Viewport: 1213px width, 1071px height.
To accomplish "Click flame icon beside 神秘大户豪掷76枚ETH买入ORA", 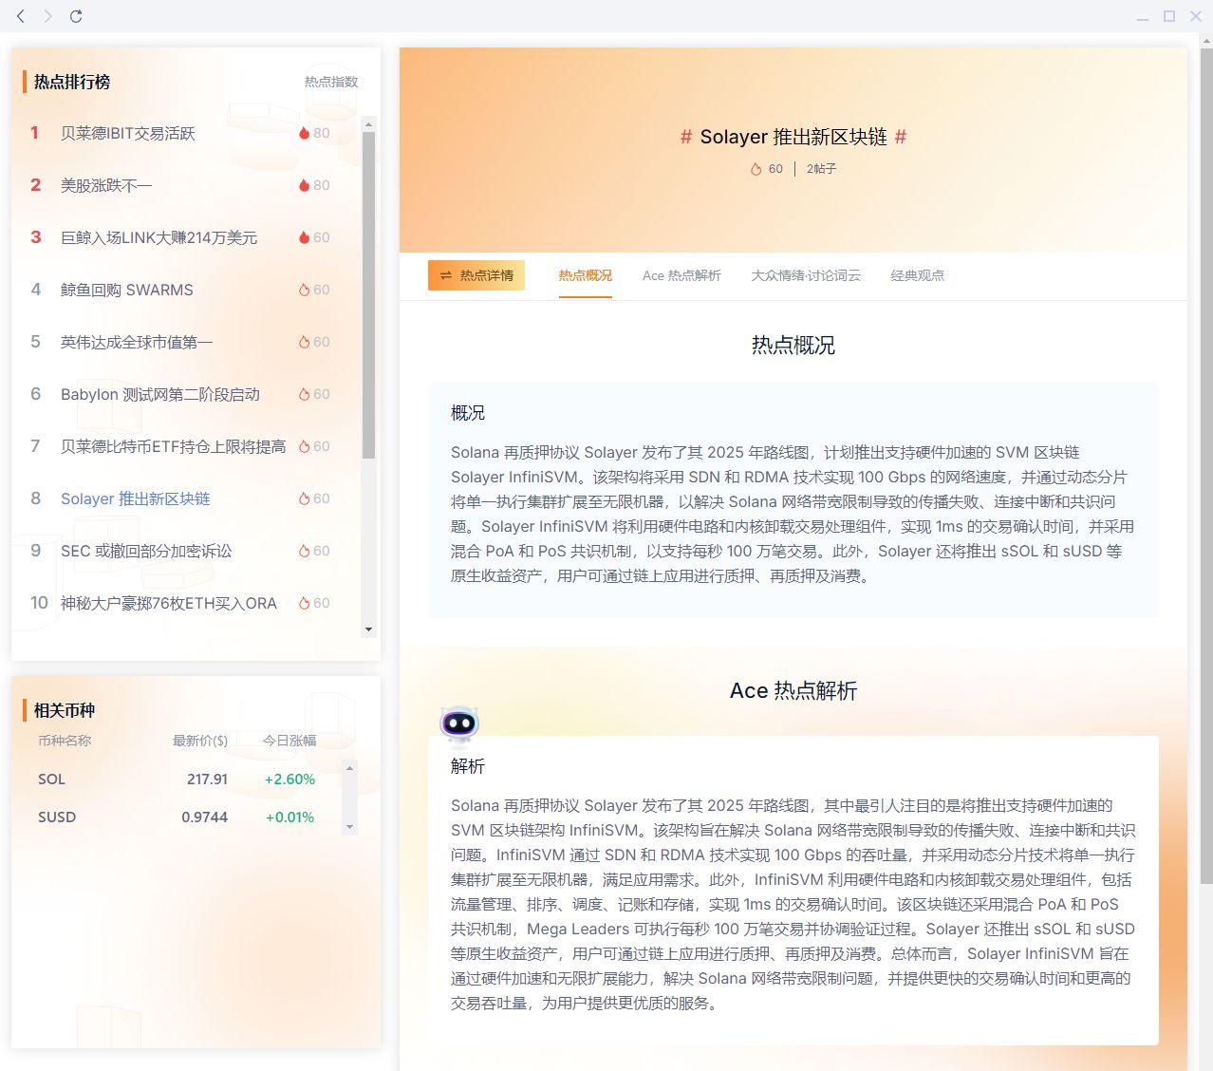I will tap(304, 603).
